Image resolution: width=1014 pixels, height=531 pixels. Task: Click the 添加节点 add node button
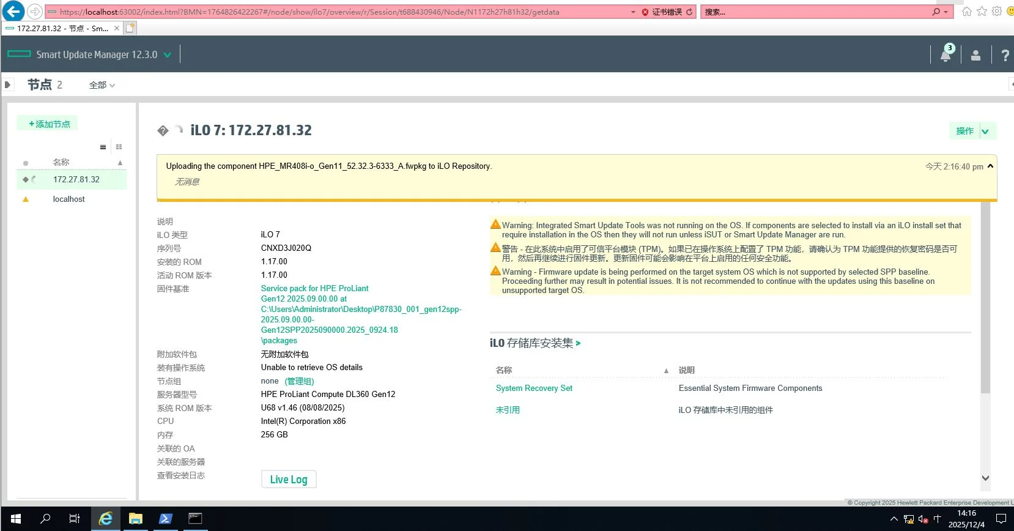pyautogui.click(x=47, y=124)
